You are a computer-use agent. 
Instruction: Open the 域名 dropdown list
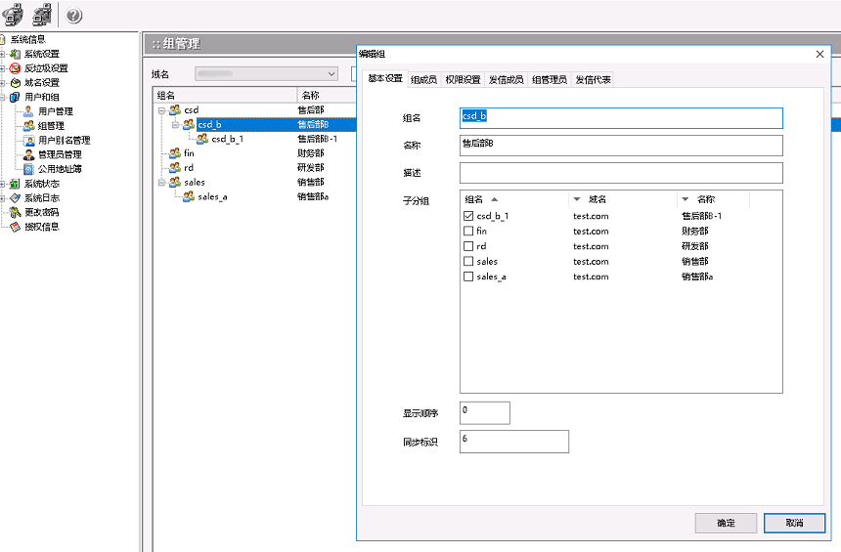click(x=332, y=73)
